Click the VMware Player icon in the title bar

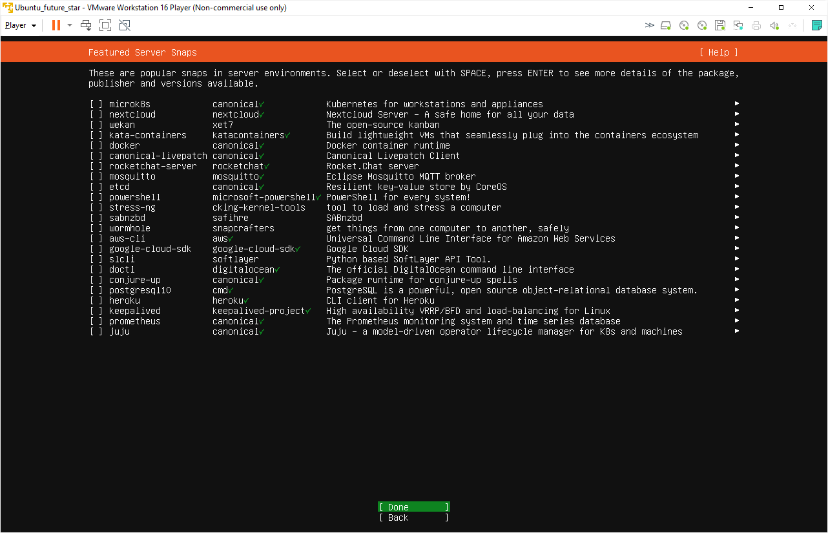pos(8,8)
